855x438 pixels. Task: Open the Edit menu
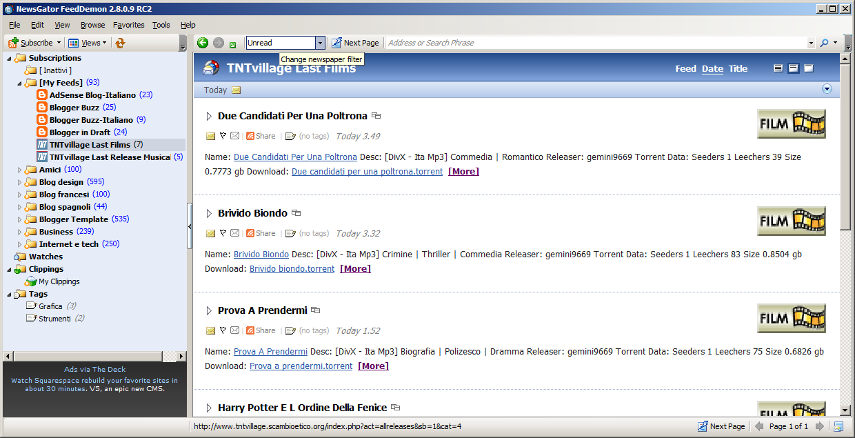(37, 25)
